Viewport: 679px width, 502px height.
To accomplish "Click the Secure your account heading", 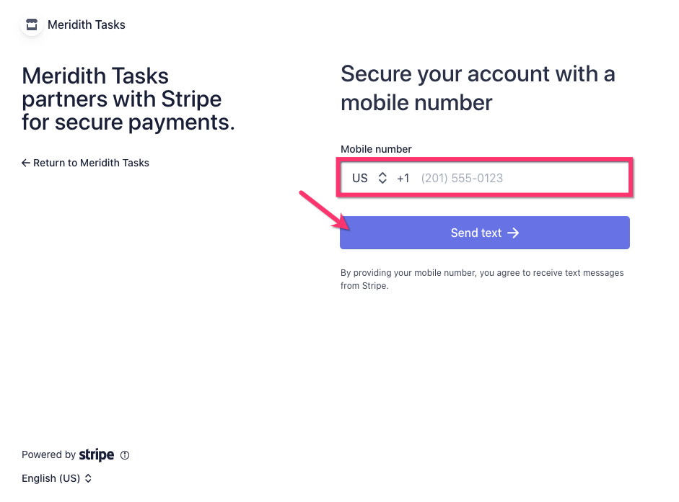I will [x=478, y=88].
